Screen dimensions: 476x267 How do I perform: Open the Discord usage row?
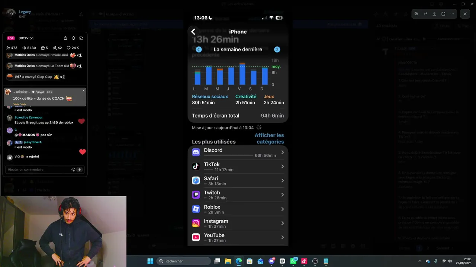pos(238,152)
